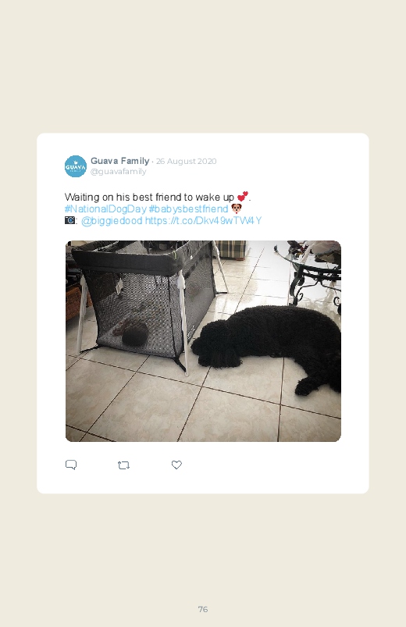Open the dog and playpen photo
Screen dimensions: 406x627
point(203,341)
